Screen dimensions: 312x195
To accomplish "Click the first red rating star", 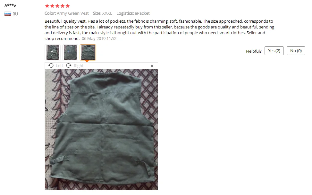I will pyautogui.click(x=47, y=6).
